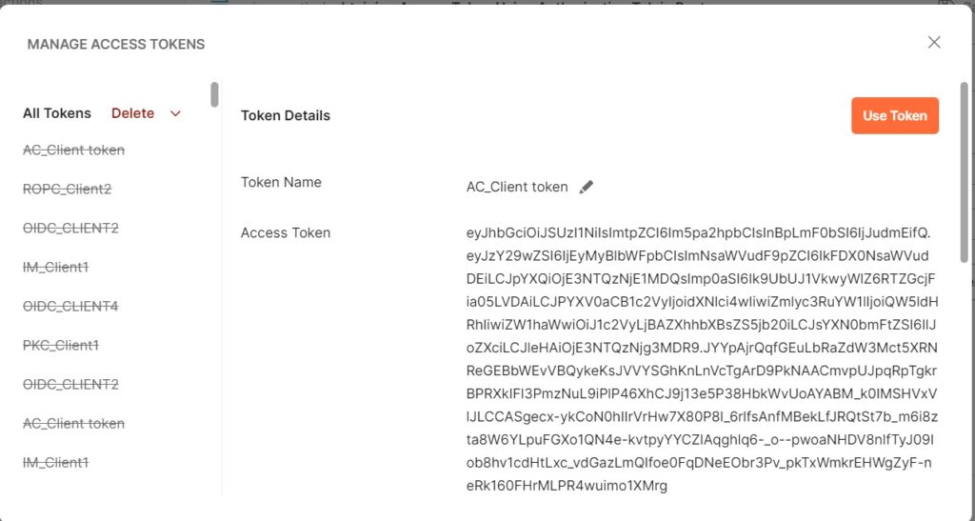Click the access token text value
The height and width of the screenshot is (521, 975).
point(702,359)
